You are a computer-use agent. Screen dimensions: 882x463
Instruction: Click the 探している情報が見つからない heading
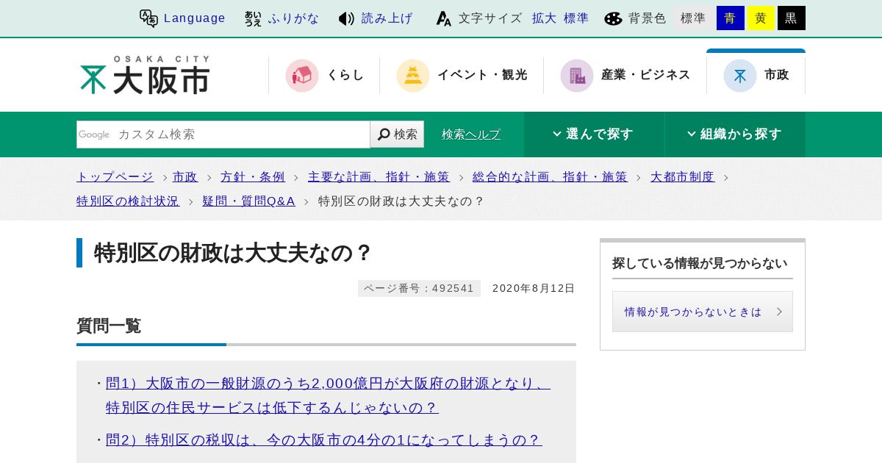click(x=700, y=263)
